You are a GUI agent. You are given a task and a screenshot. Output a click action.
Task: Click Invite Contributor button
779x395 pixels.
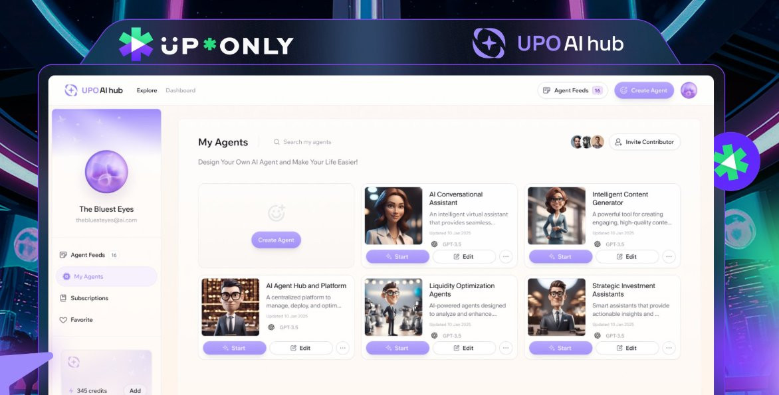[644, 142]
